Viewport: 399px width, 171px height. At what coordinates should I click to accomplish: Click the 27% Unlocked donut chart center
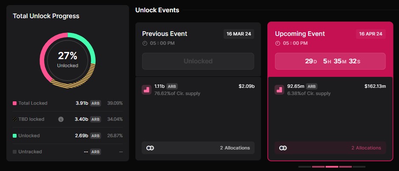click(67, 60)
